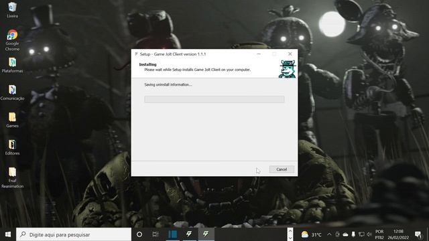This screenshot has height=241, width=429.
Task: Open the weather widget showing 31°C
Action: click(x=311, y=234)
